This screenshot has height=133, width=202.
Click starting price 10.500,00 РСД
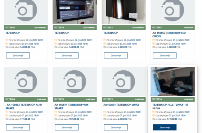[x=76, y=119]
